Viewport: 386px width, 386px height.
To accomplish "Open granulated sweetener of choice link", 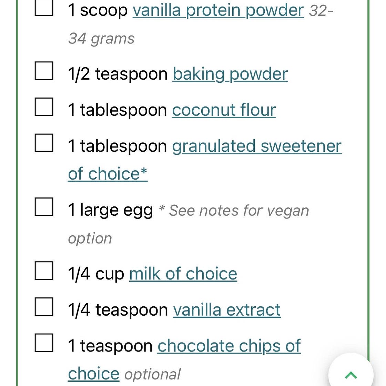I will 205,160.
